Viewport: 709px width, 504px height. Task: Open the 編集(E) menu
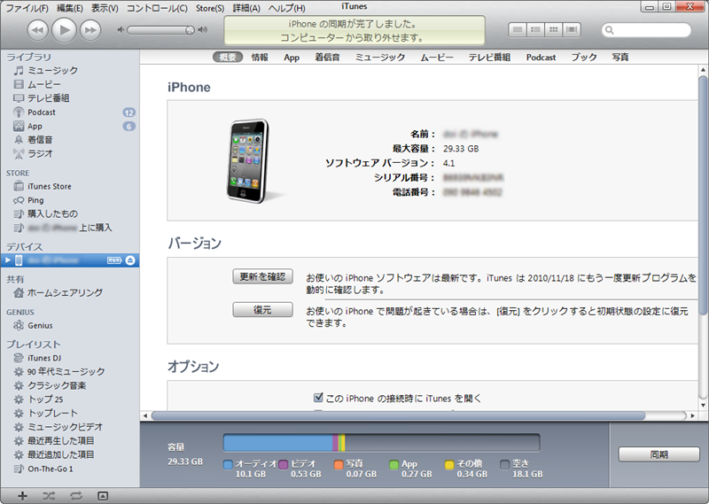(70, 8)
